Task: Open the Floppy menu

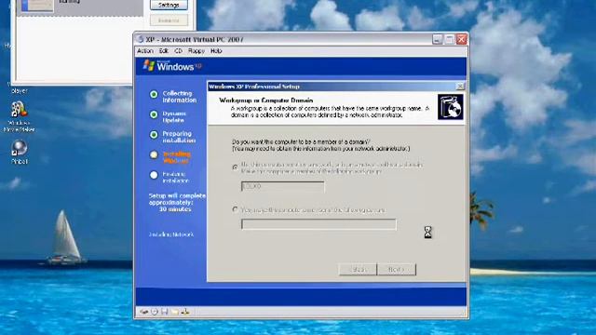Action: click(x=196, y=51)
